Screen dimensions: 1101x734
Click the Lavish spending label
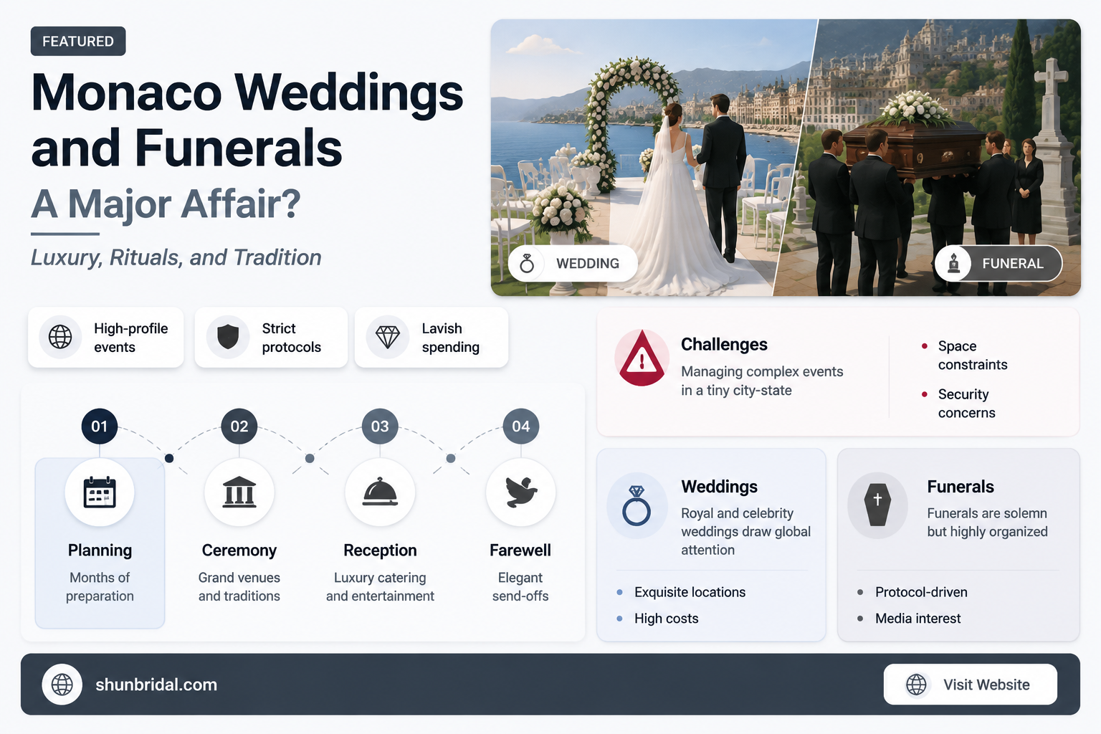tap(450, 338)
